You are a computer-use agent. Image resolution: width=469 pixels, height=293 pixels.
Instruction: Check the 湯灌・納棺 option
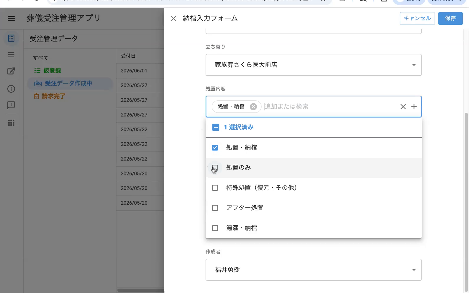[215, 228]
